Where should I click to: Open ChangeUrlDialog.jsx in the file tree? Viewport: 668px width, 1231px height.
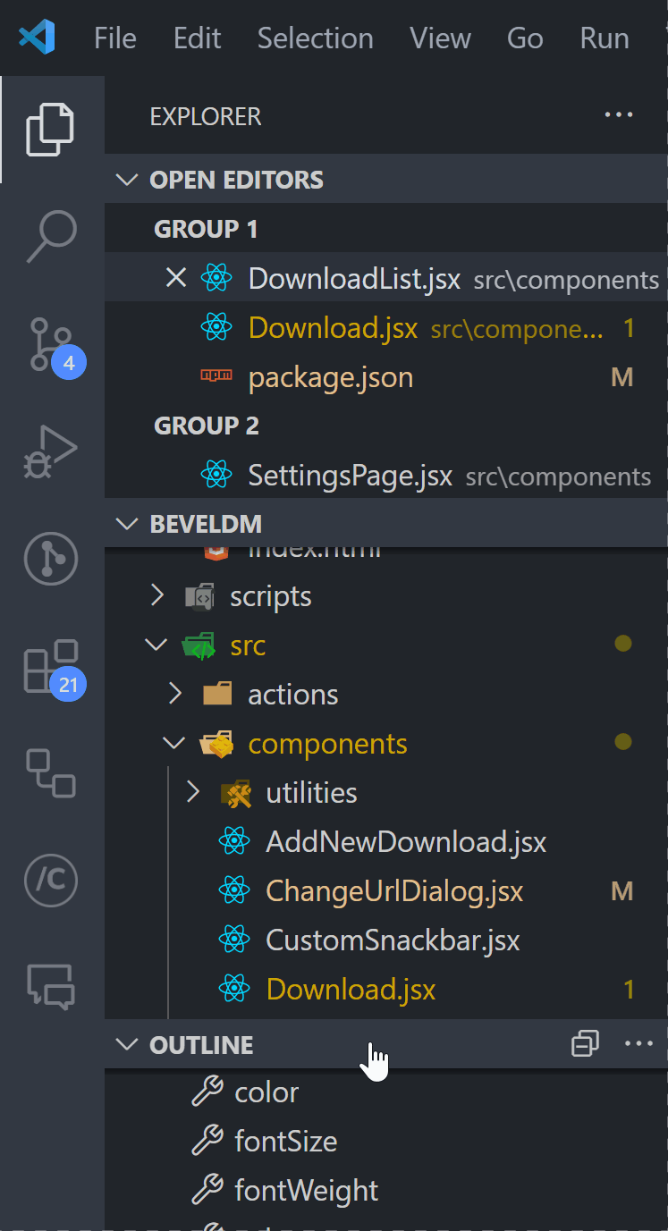pyautogui.click(x=394, y=891)
